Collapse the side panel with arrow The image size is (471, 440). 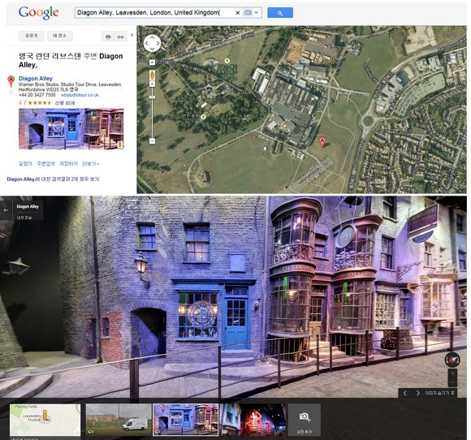click(x=132, y=35)
